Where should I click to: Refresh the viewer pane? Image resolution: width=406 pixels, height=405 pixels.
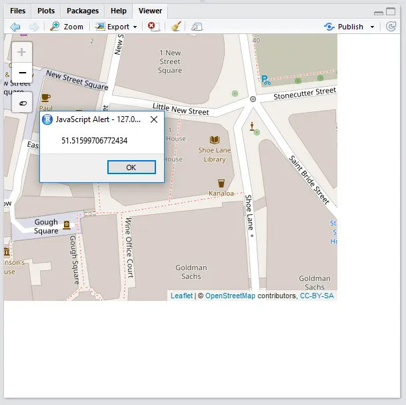pyautogui.click(x=391, y=27)
